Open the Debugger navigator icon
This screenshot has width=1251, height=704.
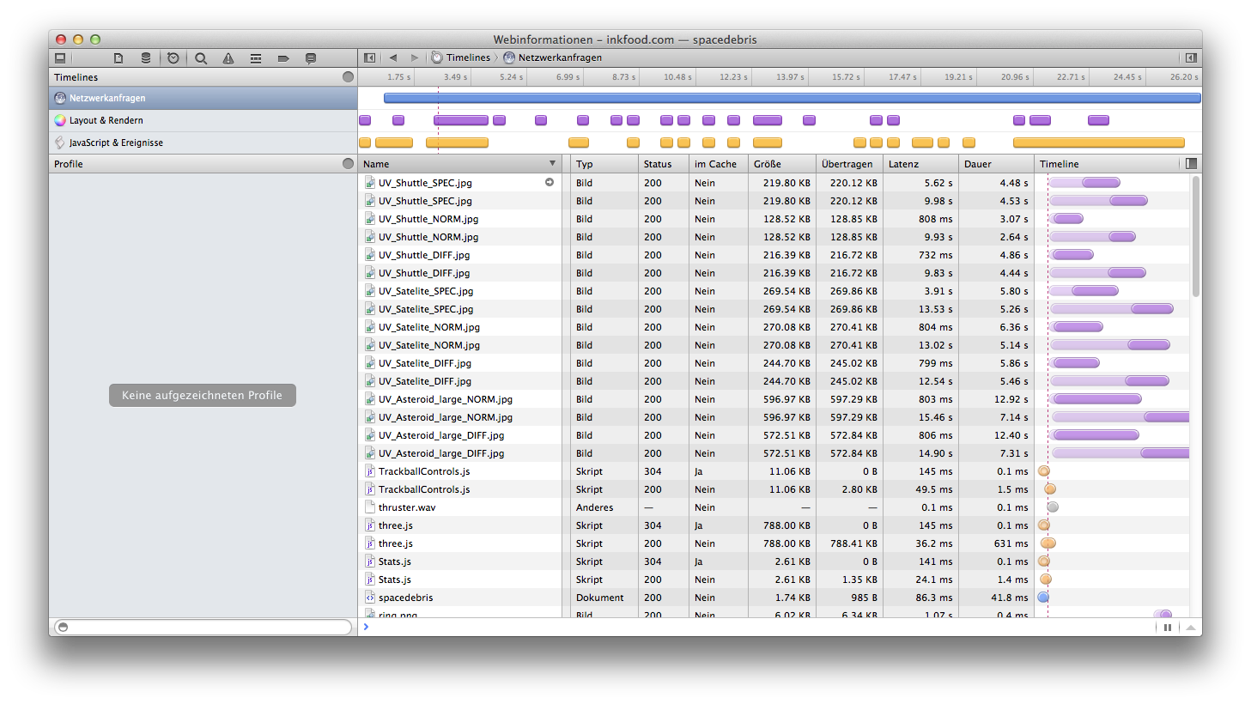pyautogui.click(x=256, y=58)
